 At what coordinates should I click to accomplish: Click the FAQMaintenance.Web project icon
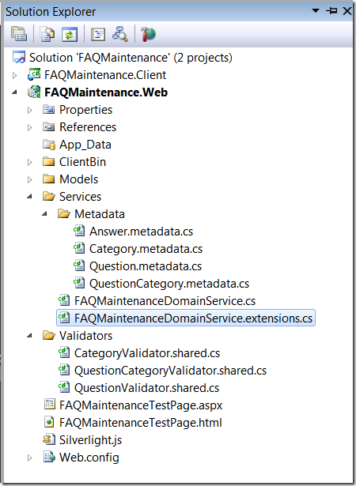click(x=34, y=92)
